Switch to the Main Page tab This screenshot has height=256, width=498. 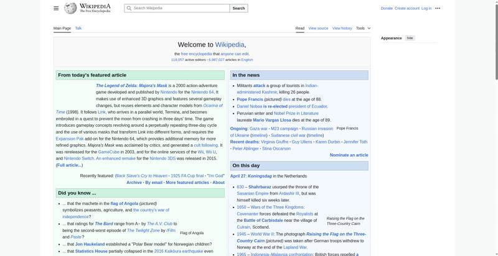[x=62, y=28]
